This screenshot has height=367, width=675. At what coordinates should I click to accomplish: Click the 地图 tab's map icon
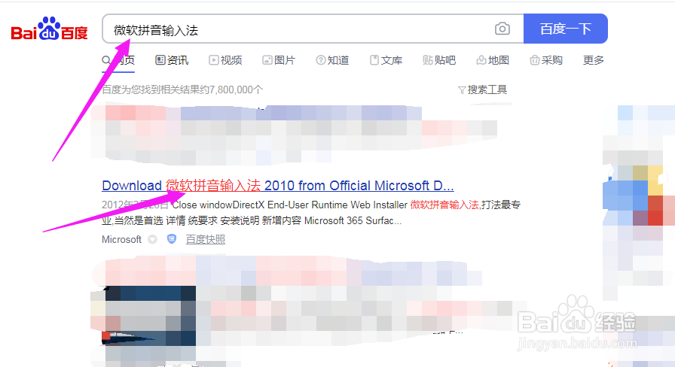pos(481,60)
